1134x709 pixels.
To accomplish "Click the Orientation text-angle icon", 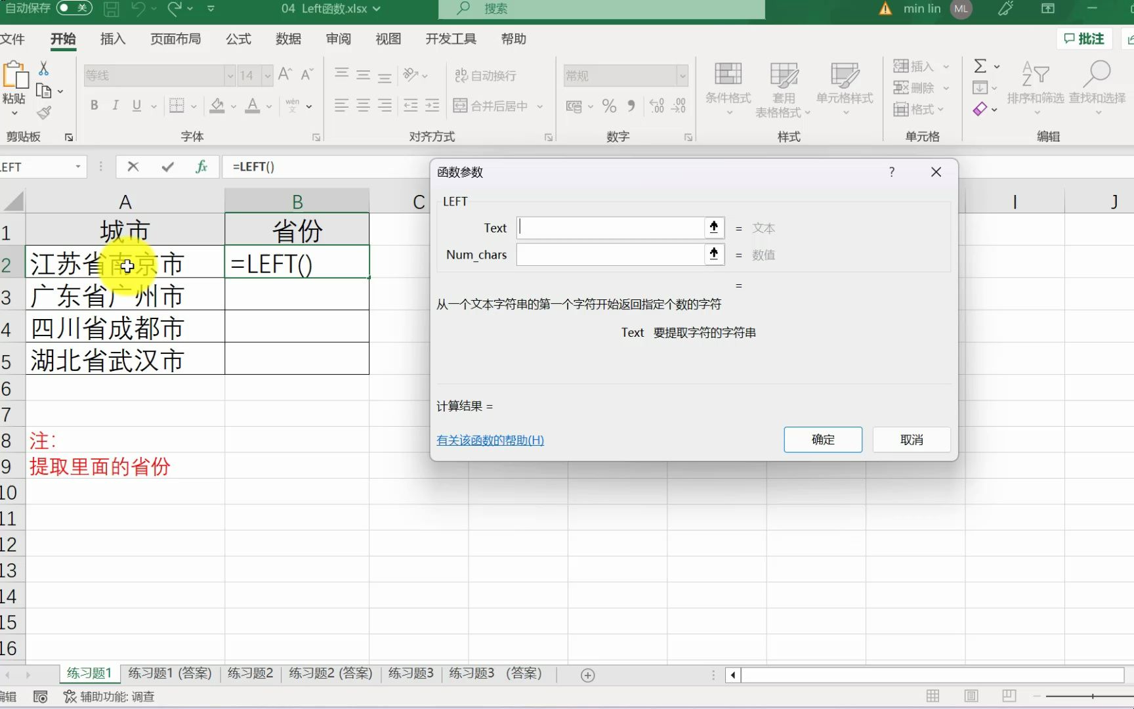I will [x=411, y=75].
